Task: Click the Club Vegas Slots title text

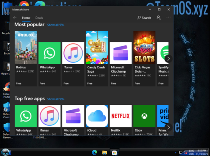Action: coord(142,69)
